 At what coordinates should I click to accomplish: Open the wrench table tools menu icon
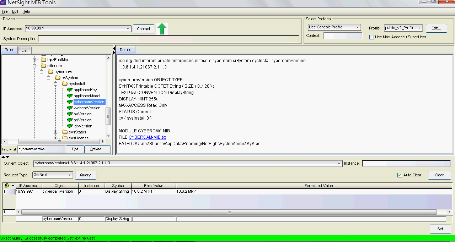click(x=7, y=186)
